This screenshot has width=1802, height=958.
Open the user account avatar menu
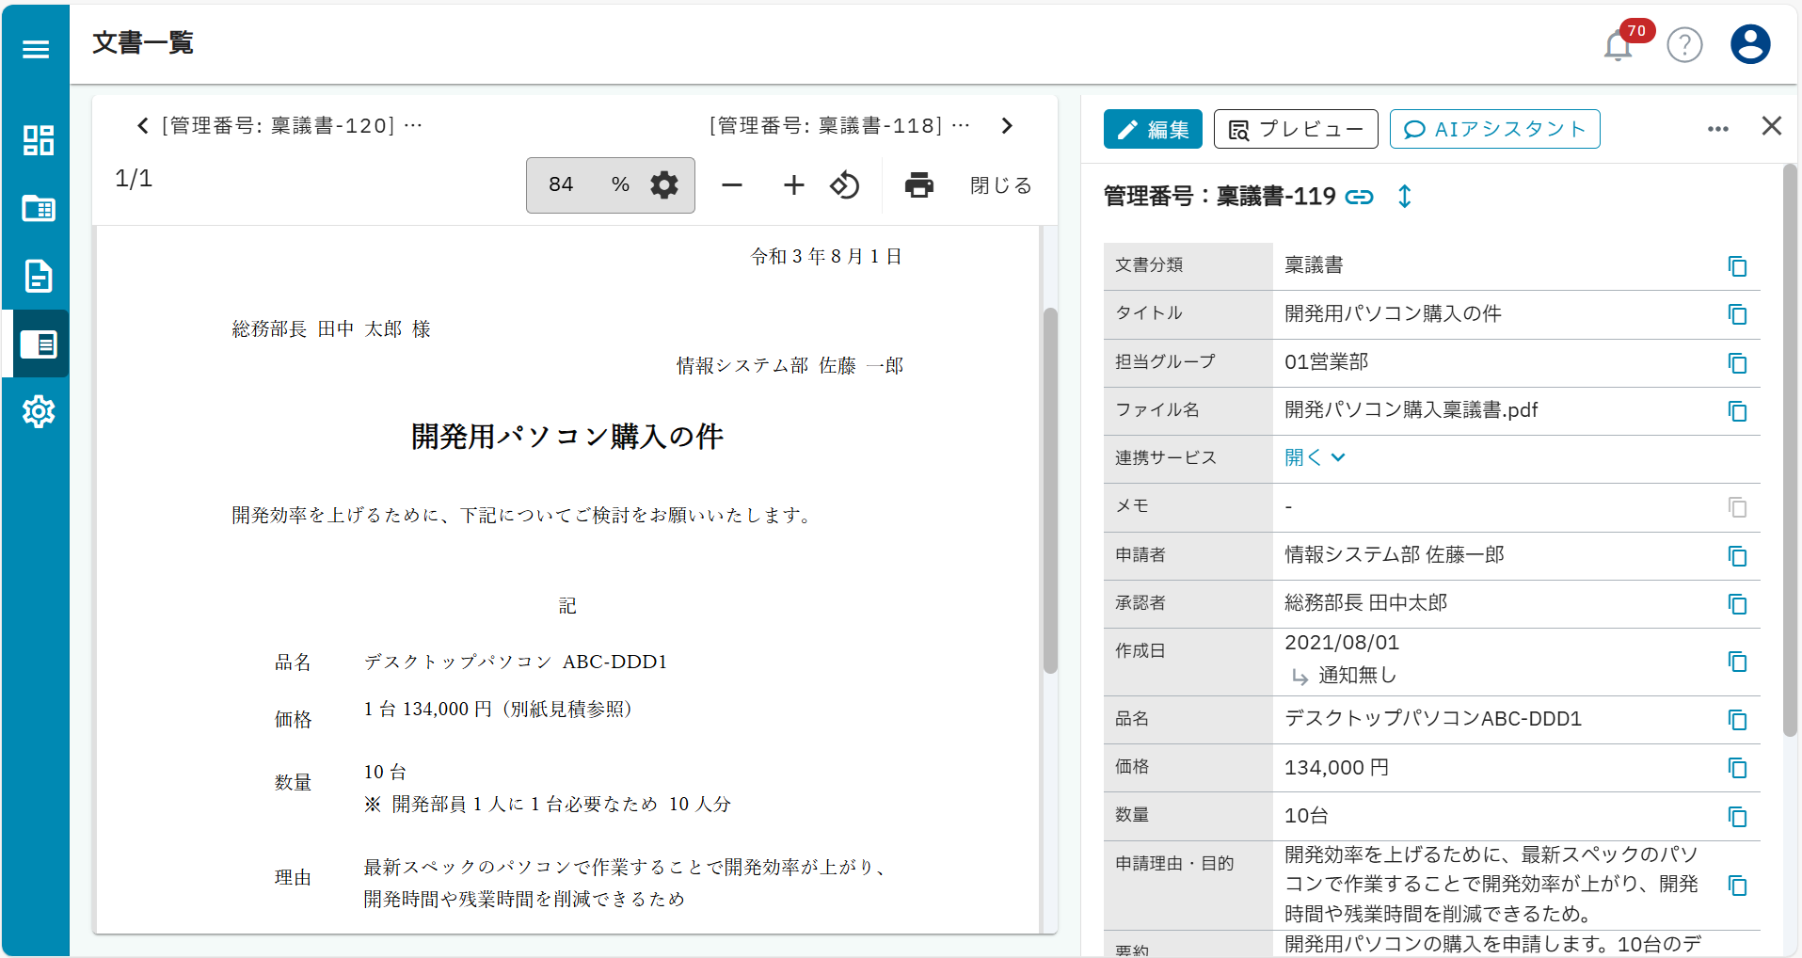click(1749, 44)
